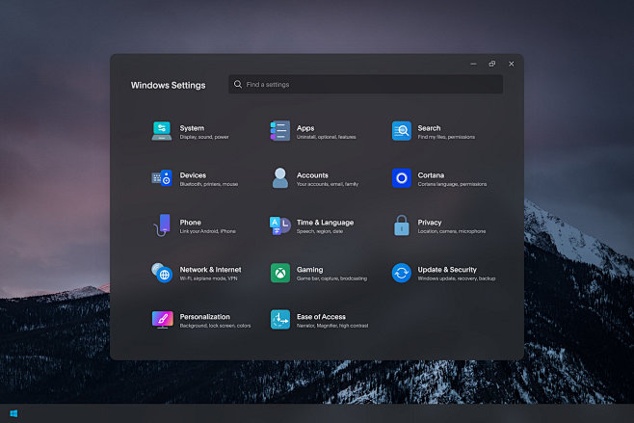
Task: Click the 'Location, camera, microphone' text
Action: [x=452, y=231]
